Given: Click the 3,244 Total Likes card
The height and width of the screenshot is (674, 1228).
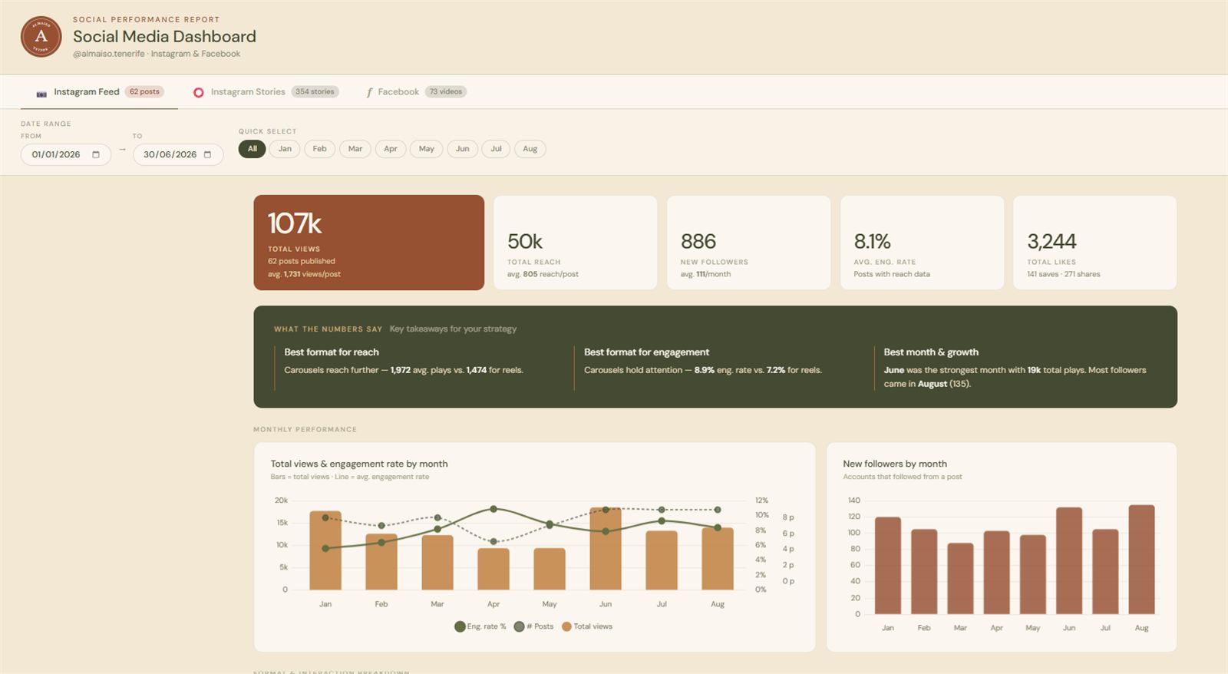Looking at the screenshot, I should 1095,243.
